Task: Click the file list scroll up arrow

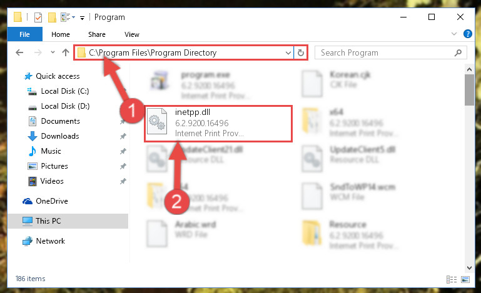Action: click(x=469, y=69)
